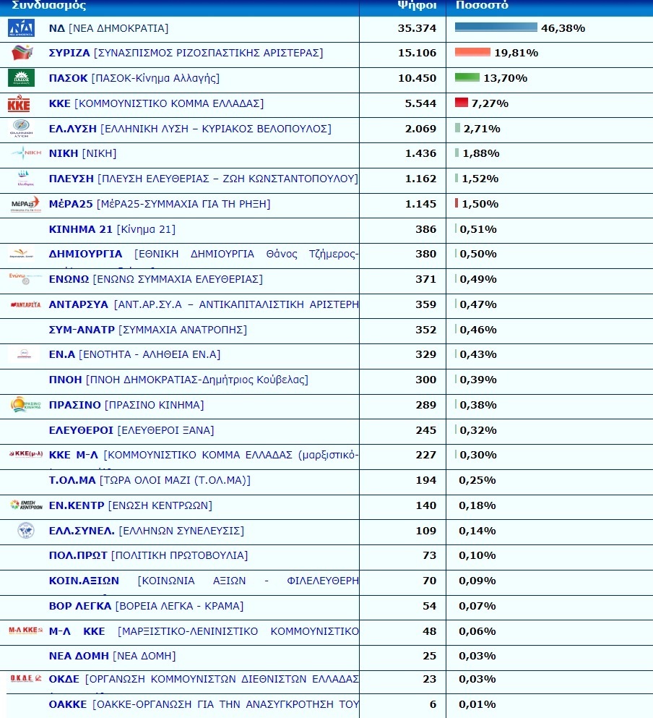This screenshot has width=653, height=718.
Task: Click the ΕΛΛ.ΣΥΝΕΛ. globe logo
Action: tap(25, 530)
